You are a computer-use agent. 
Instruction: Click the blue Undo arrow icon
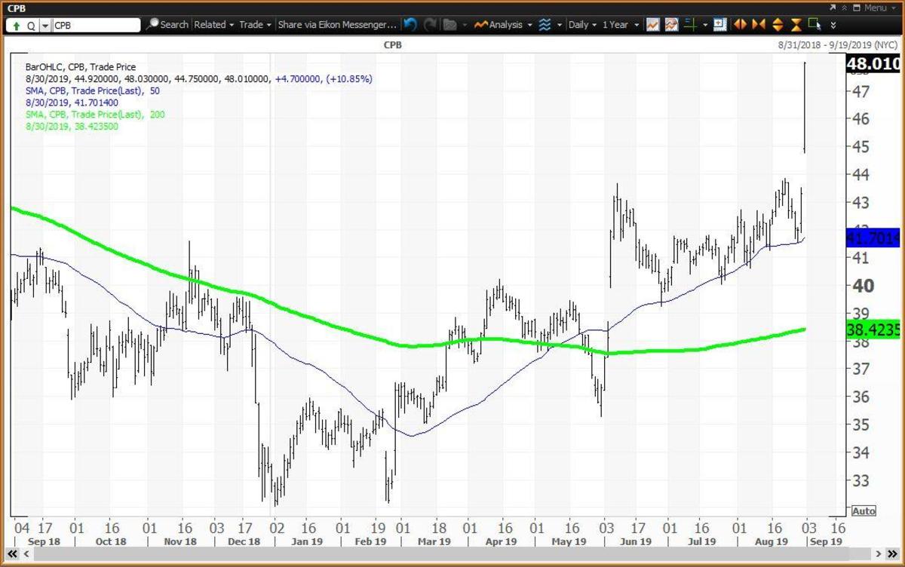pos(410,25)
